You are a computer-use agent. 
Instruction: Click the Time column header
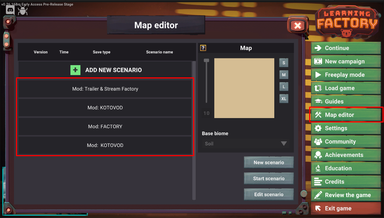(x=64, y=52)
